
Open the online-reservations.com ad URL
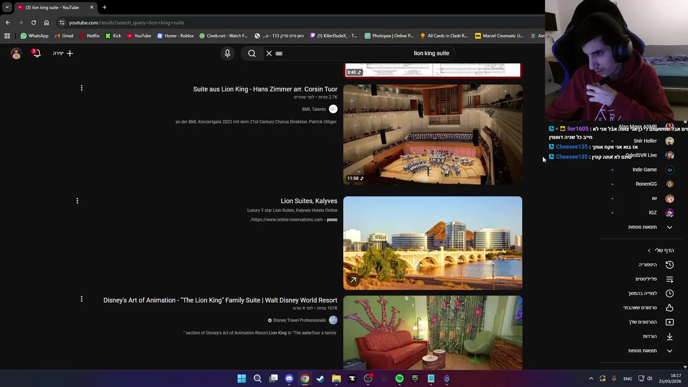[286, 219]
